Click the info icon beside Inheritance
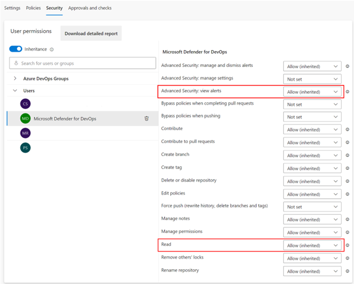354x284 pixels. [52, 49]
